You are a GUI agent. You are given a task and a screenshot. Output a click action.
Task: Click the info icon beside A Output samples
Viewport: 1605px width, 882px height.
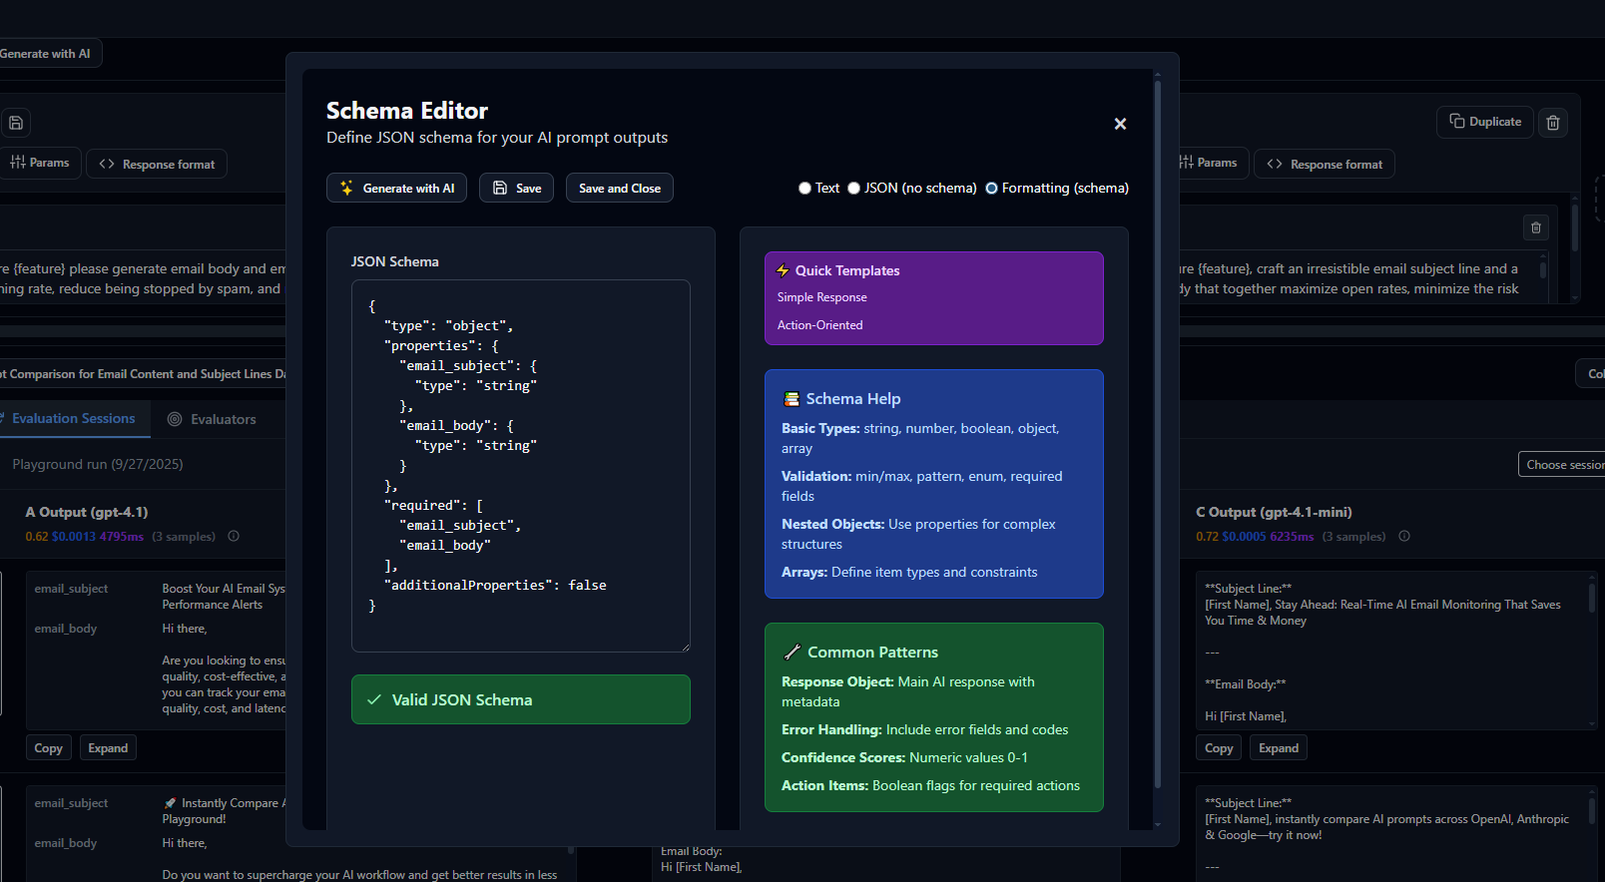pos(234,537)
